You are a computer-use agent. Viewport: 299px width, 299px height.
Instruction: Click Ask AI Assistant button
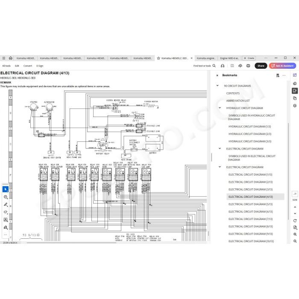[x=283, y=66]
